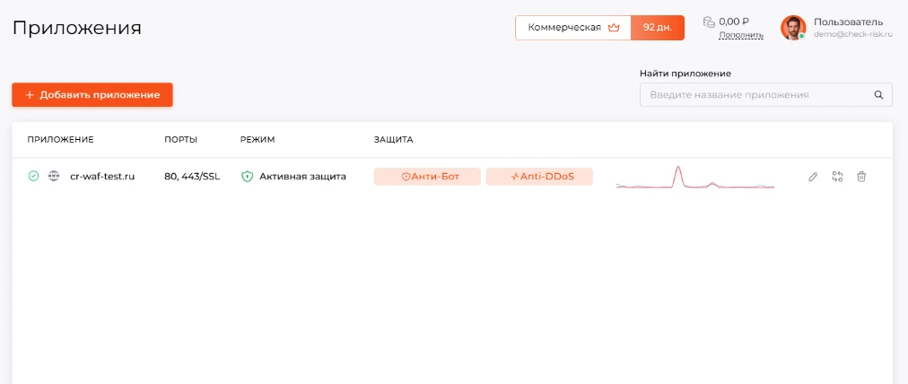
Task: Edit cr-waf-test.ru with the pencil icon
Action: 813,177
